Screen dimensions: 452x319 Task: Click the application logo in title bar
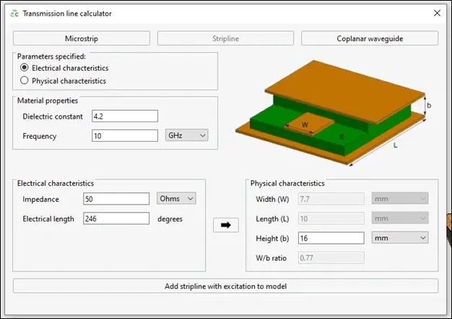12,14
